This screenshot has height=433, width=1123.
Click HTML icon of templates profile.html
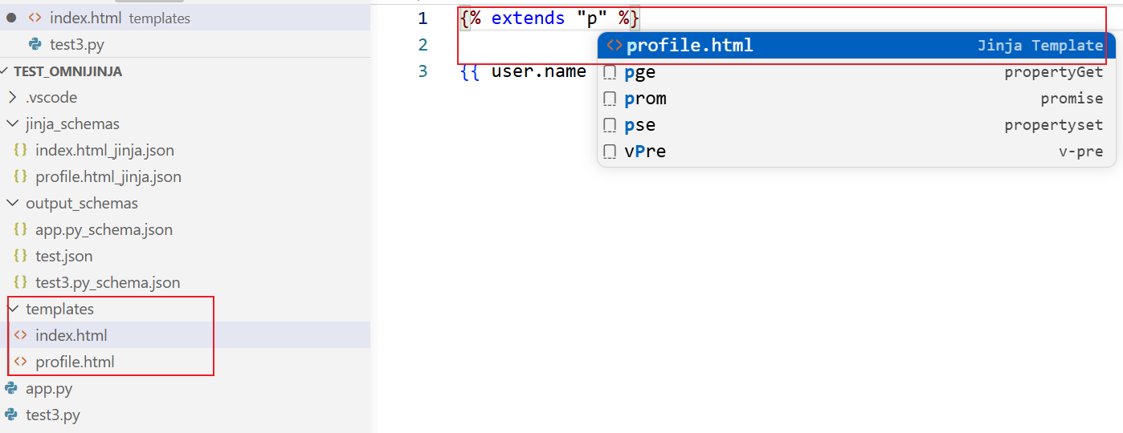[21, 362]
